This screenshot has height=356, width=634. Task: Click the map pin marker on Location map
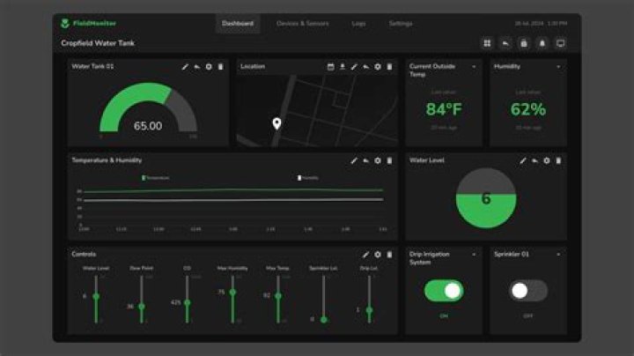click(x=276, y=123)
